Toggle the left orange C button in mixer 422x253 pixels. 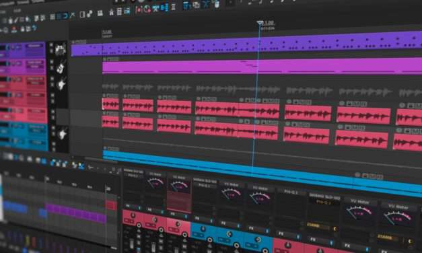pyautogui.click(x=335, y=229)
